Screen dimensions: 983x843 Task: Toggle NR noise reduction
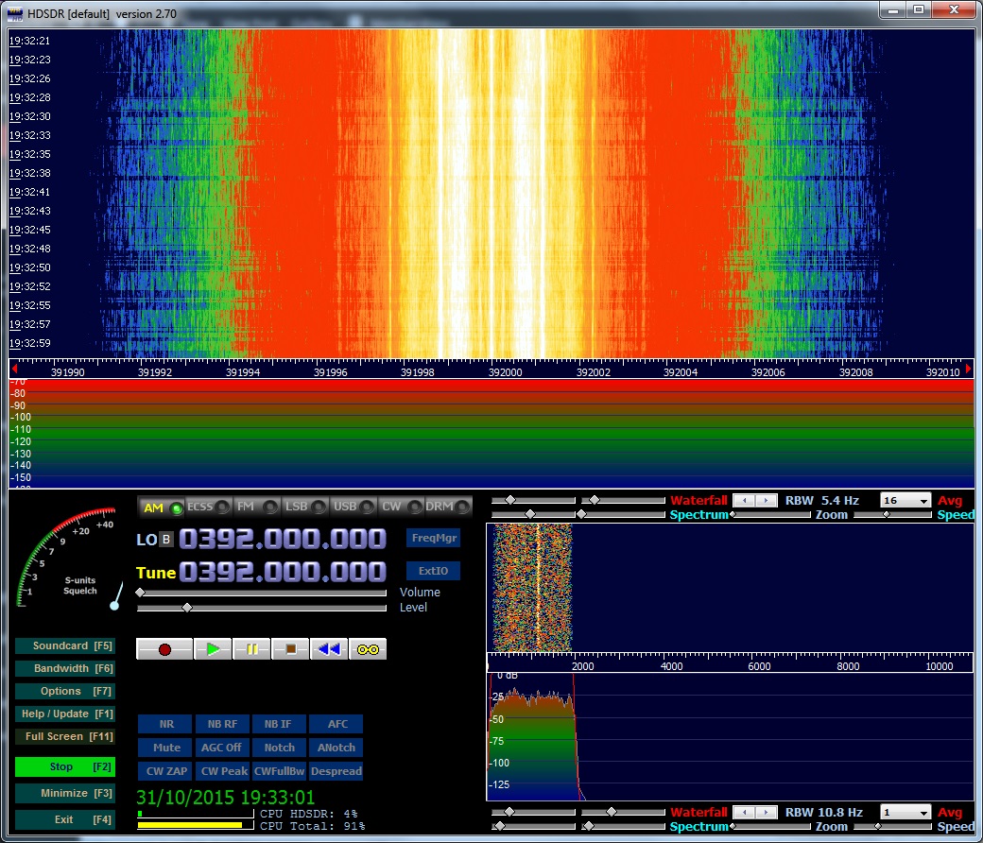pyautogui.click(x=166, y=724)
